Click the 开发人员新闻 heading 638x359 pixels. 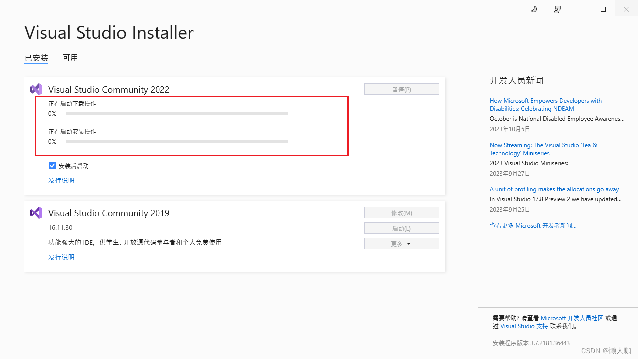pyautogui.click(x=517, y=80)
